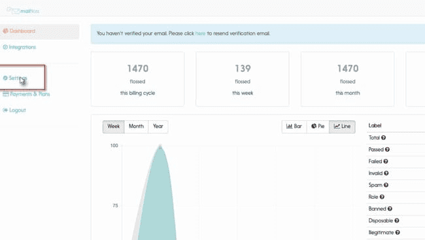This screenshot has height=240, width=425.
Task: Open the Integrations sidebar item
Action: tap(20, 47)
